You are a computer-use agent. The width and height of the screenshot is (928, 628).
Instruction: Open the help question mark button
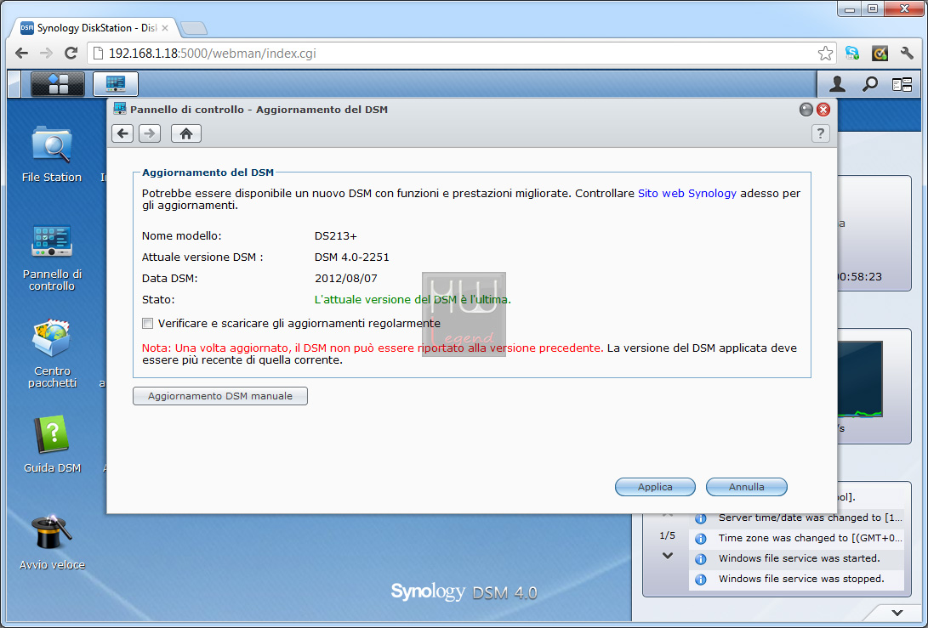pos(820,133)
